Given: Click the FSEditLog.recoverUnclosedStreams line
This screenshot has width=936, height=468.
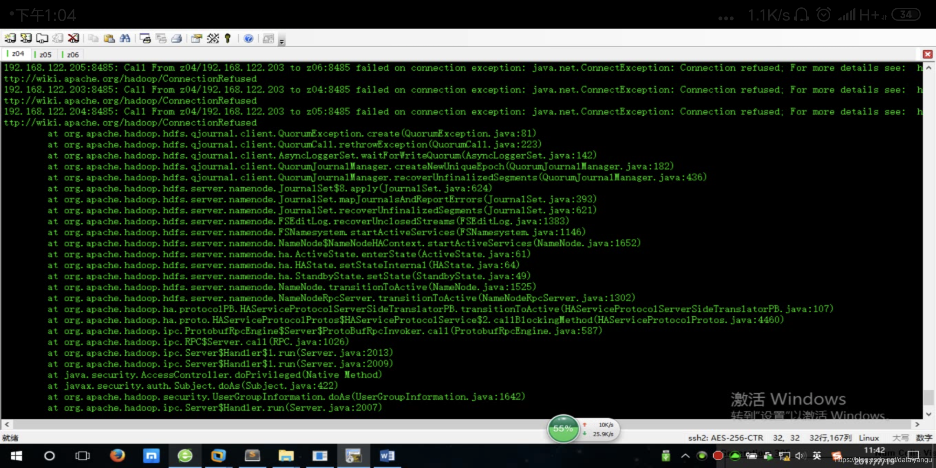Looking at the screenshot, I should point(309,221).
